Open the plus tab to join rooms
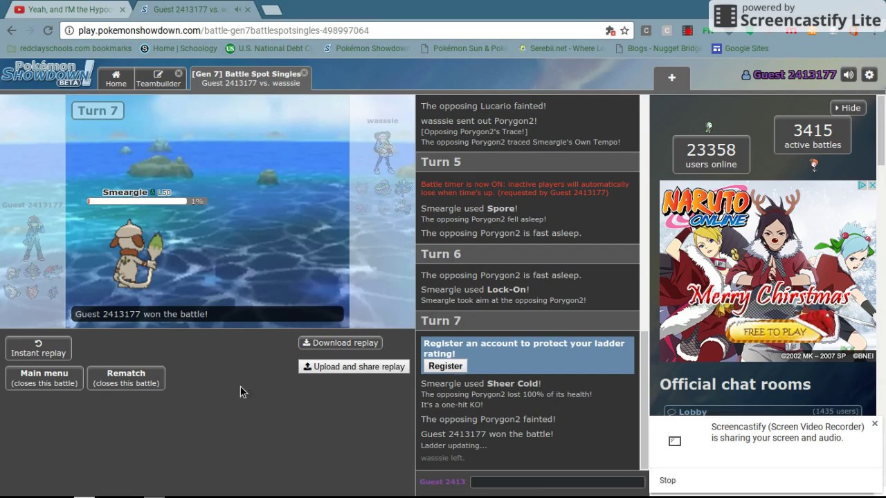Screen dimensions: 886x498 click(x=671, y=78)
